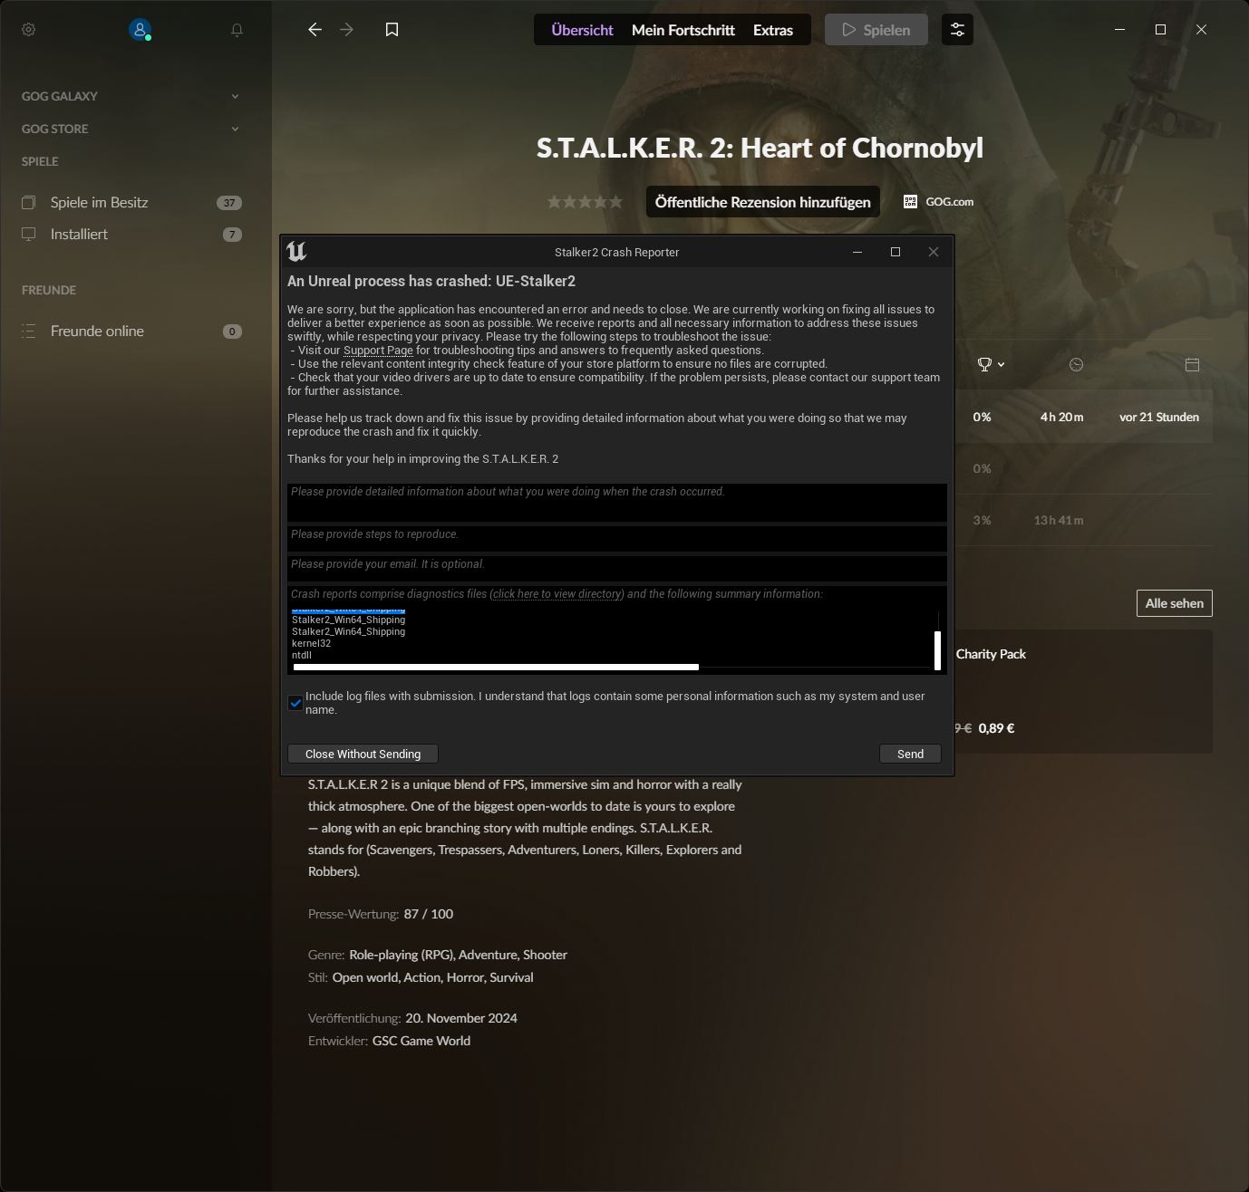Maximize the GOG Galaxy window

click(1160, 30)
